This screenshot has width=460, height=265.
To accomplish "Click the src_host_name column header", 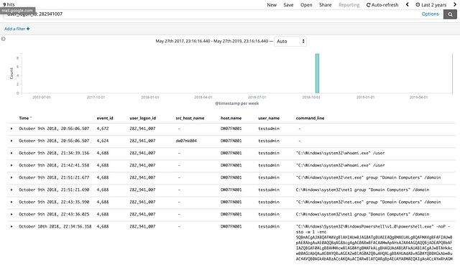I will 190,118.
